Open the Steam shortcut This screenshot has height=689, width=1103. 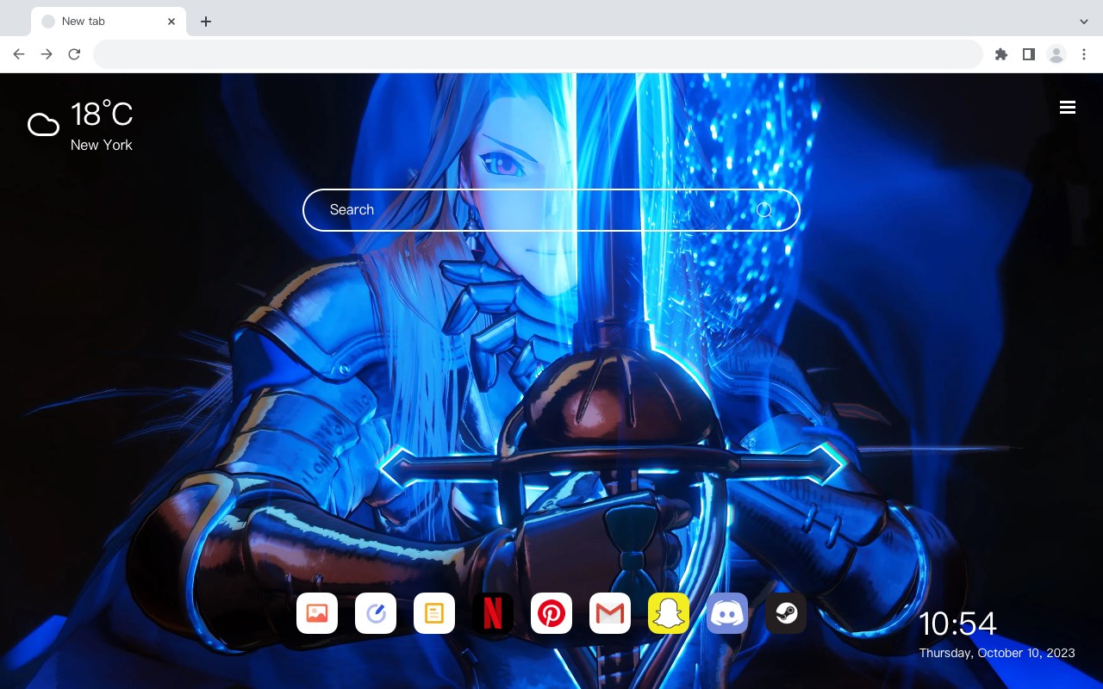coord(786,613)
